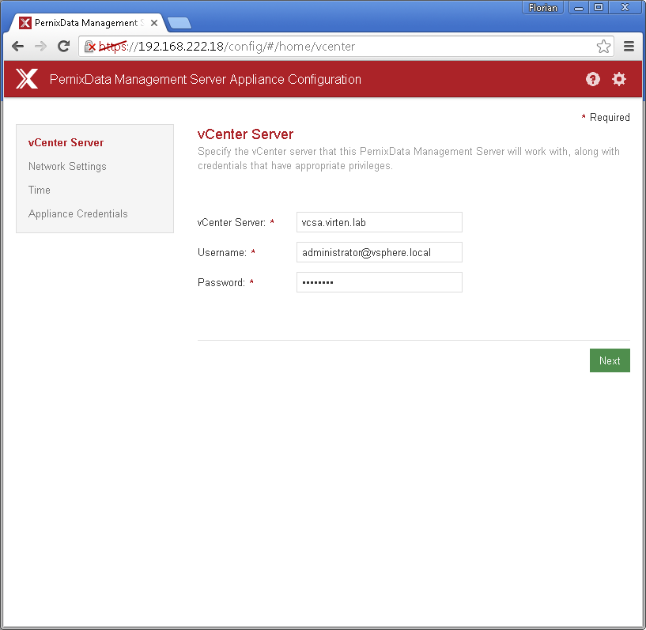Click the Required legend text
The height and width of the screenshot is (630, 646).
point(610,117)
